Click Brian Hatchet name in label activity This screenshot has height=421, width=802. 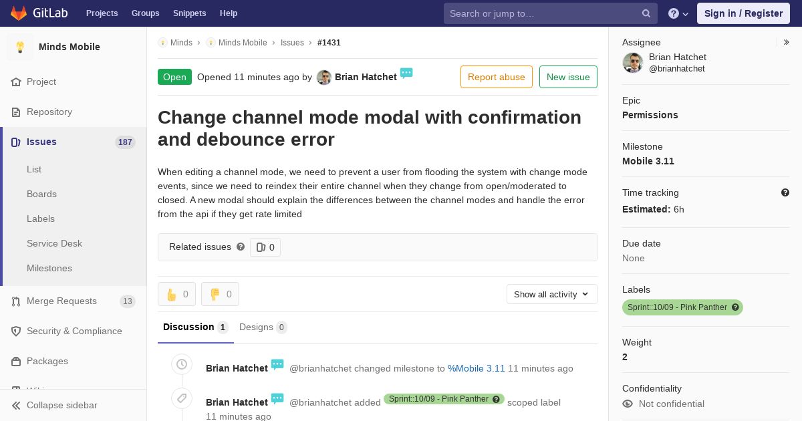237,402
